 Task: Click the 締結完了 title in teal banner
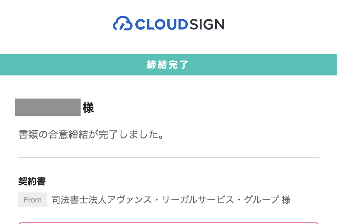pyautogui.click(x=168, y=65)
